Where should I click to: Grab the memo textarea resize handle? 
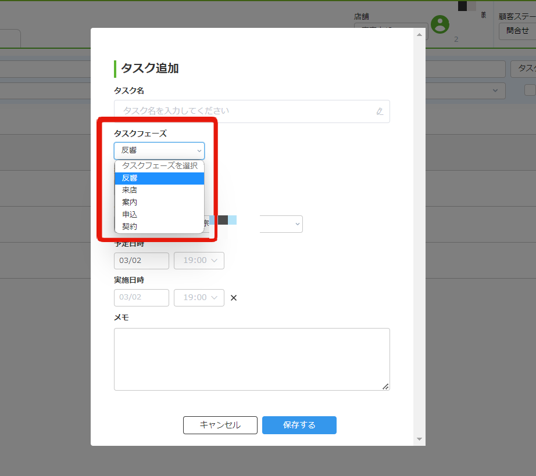tap(385, 386)
